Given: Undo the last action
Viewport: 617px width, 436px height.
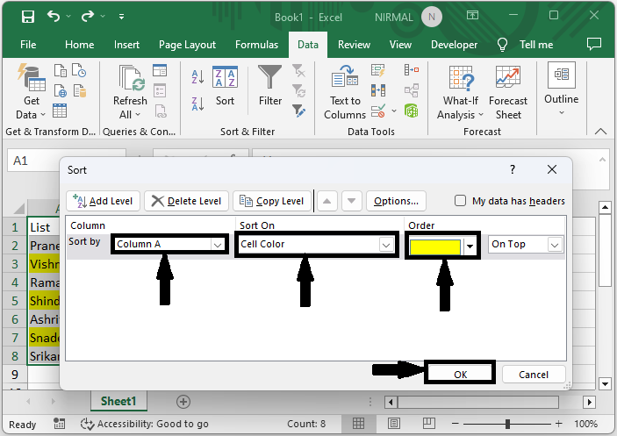Looking at the screenshot, I should [x=54, y=16].
